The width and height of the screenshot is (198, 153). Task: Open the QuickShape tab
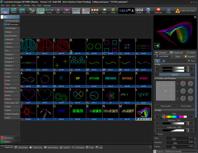(x=21, y=147)
